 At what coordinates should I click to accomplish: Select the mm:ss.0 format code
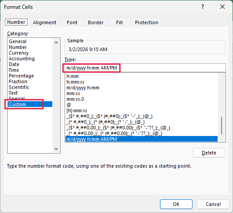pyautogui.click(x=142, y=99)
